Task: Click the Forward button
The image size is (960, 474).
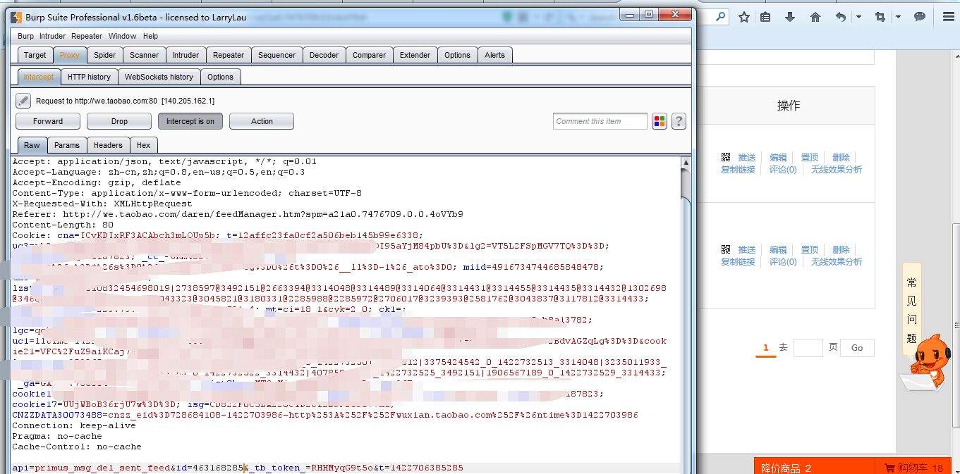Action: pos(48,121)
